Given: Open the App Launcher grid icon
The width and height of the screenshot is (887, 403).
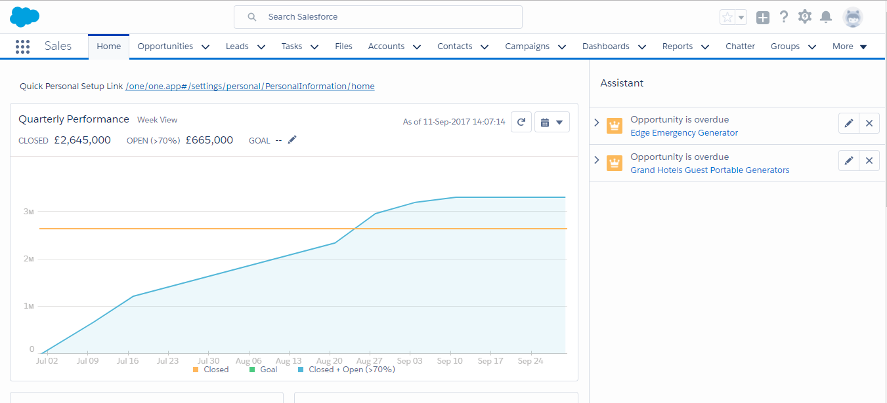Looking at the screenshot, I should point(22,47).
